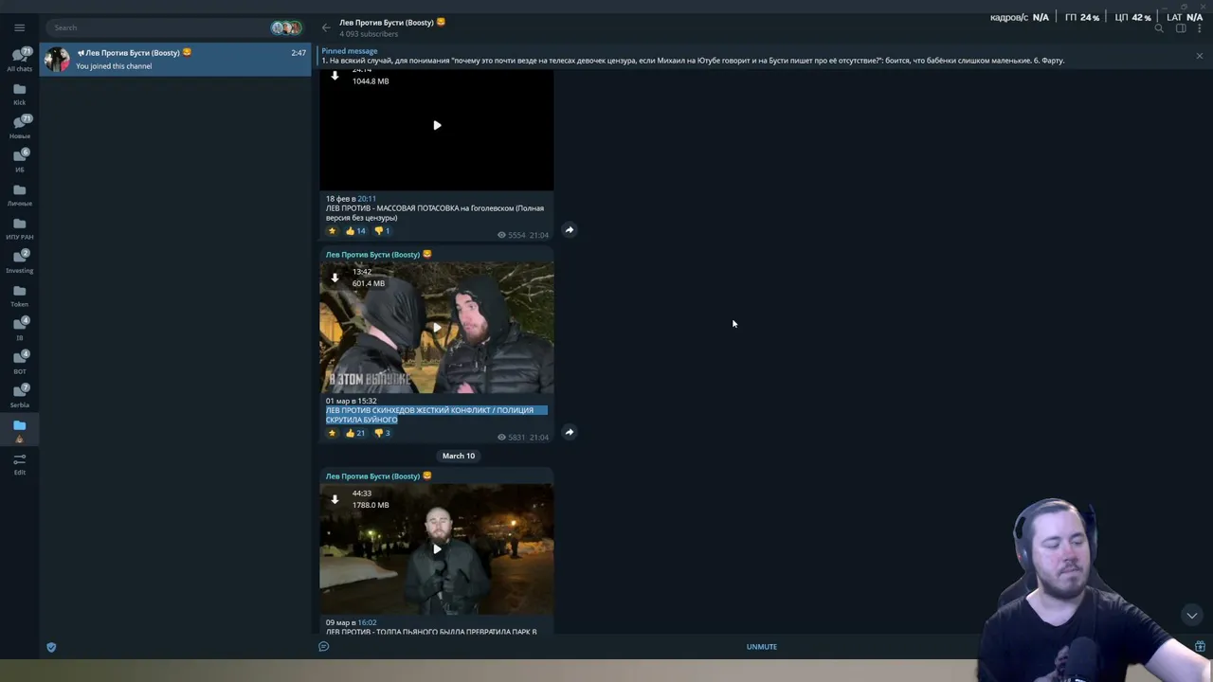
Task: Open the All chats folder
Action: point(20,60)
